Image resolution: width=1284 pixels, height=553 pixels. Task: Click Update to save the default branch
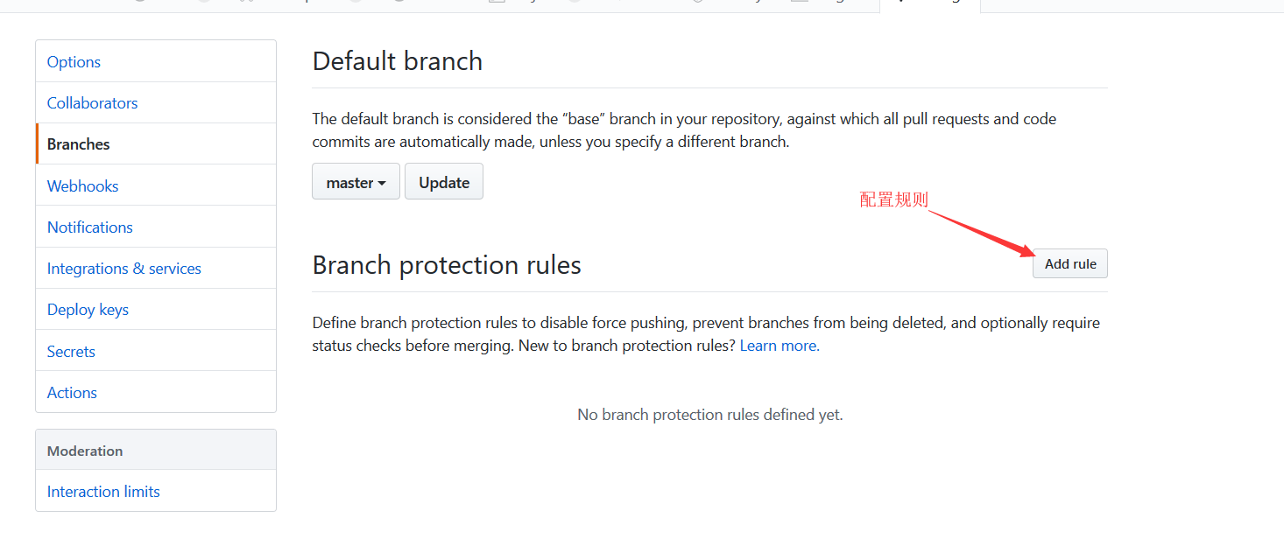pos(443,181)
